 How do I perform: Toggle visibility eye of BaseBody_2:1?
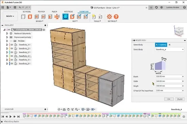(x=12, y=49)
